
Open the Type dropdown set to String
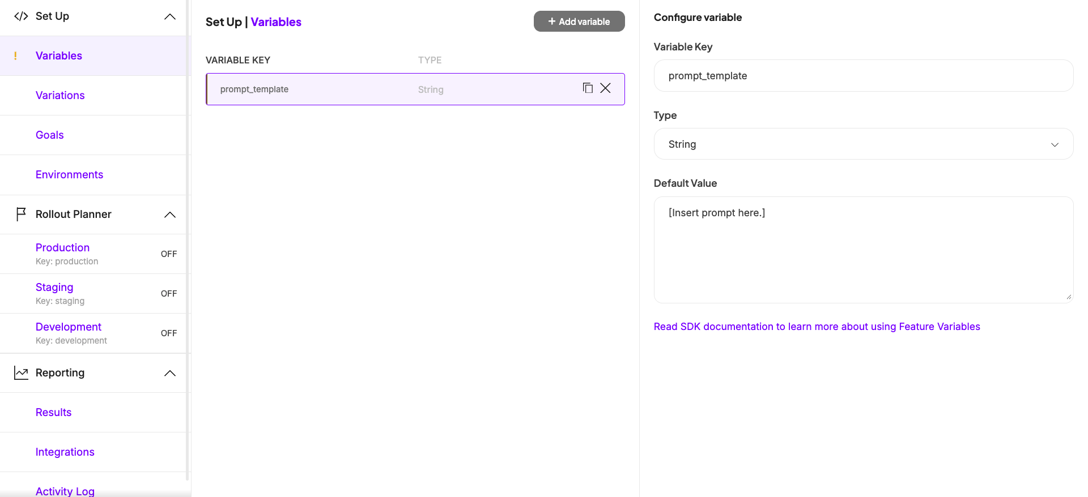coord(864,144)
